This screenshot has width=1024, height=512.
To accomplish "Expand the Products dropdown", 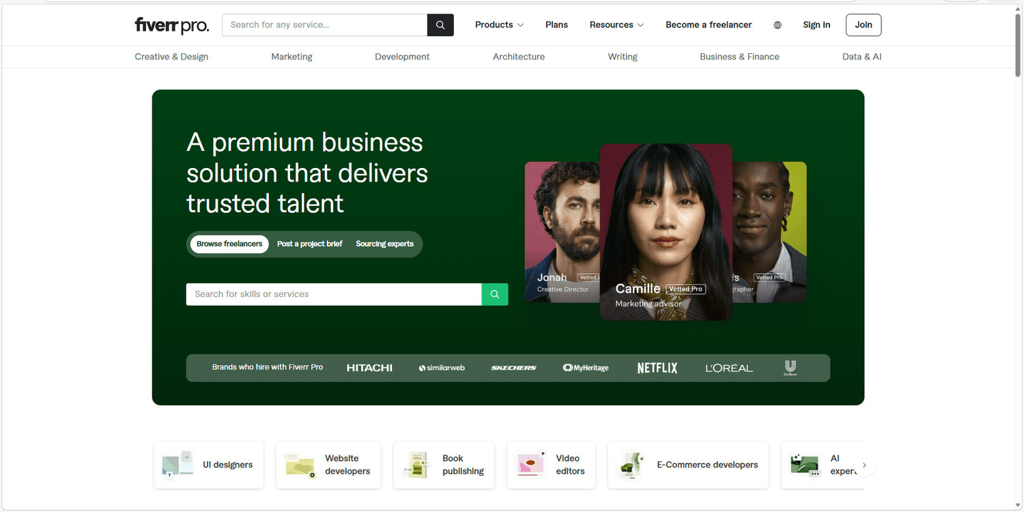I will [500, 25].
